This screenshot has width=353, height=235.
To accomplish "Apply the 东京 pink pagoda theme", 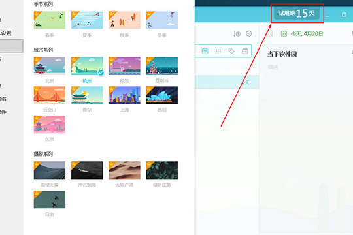I will (50, 125).
